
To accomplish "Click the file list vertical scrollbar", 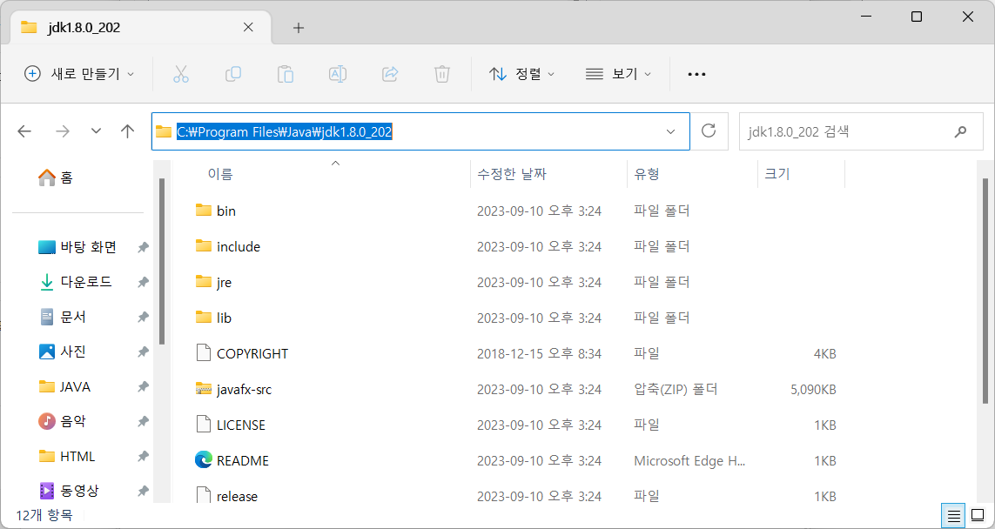I will click(985, 291).
